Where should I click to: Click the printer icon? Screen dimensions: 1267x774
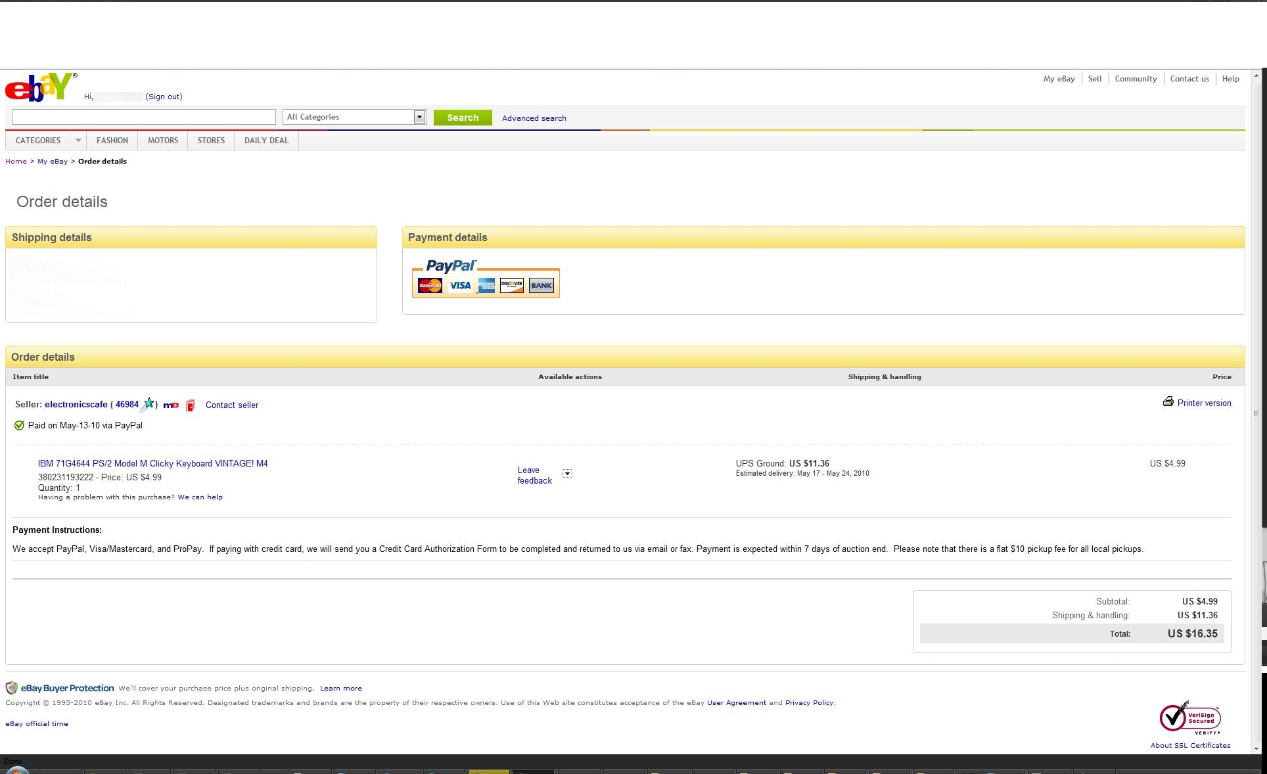pos(1168,402)
